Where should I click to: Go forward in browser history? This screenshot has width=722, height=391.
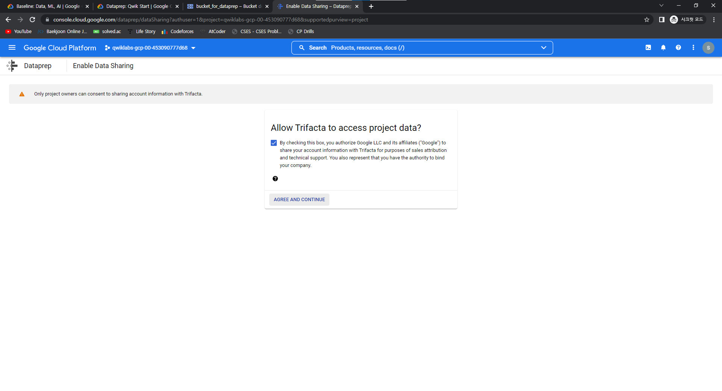click(20, 20)
